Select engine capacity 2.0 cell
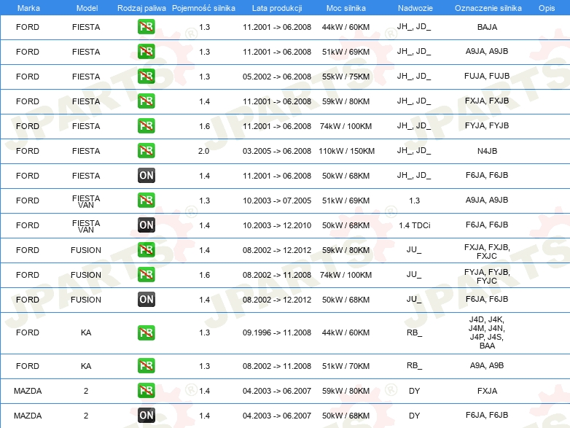This screenshot has width=570, height=428. pos(203,151)
